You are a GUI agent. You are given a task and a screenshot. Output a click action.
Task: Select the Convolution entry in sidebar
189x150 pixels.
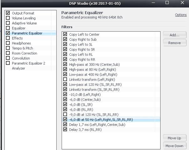click(x=21, y=58)
